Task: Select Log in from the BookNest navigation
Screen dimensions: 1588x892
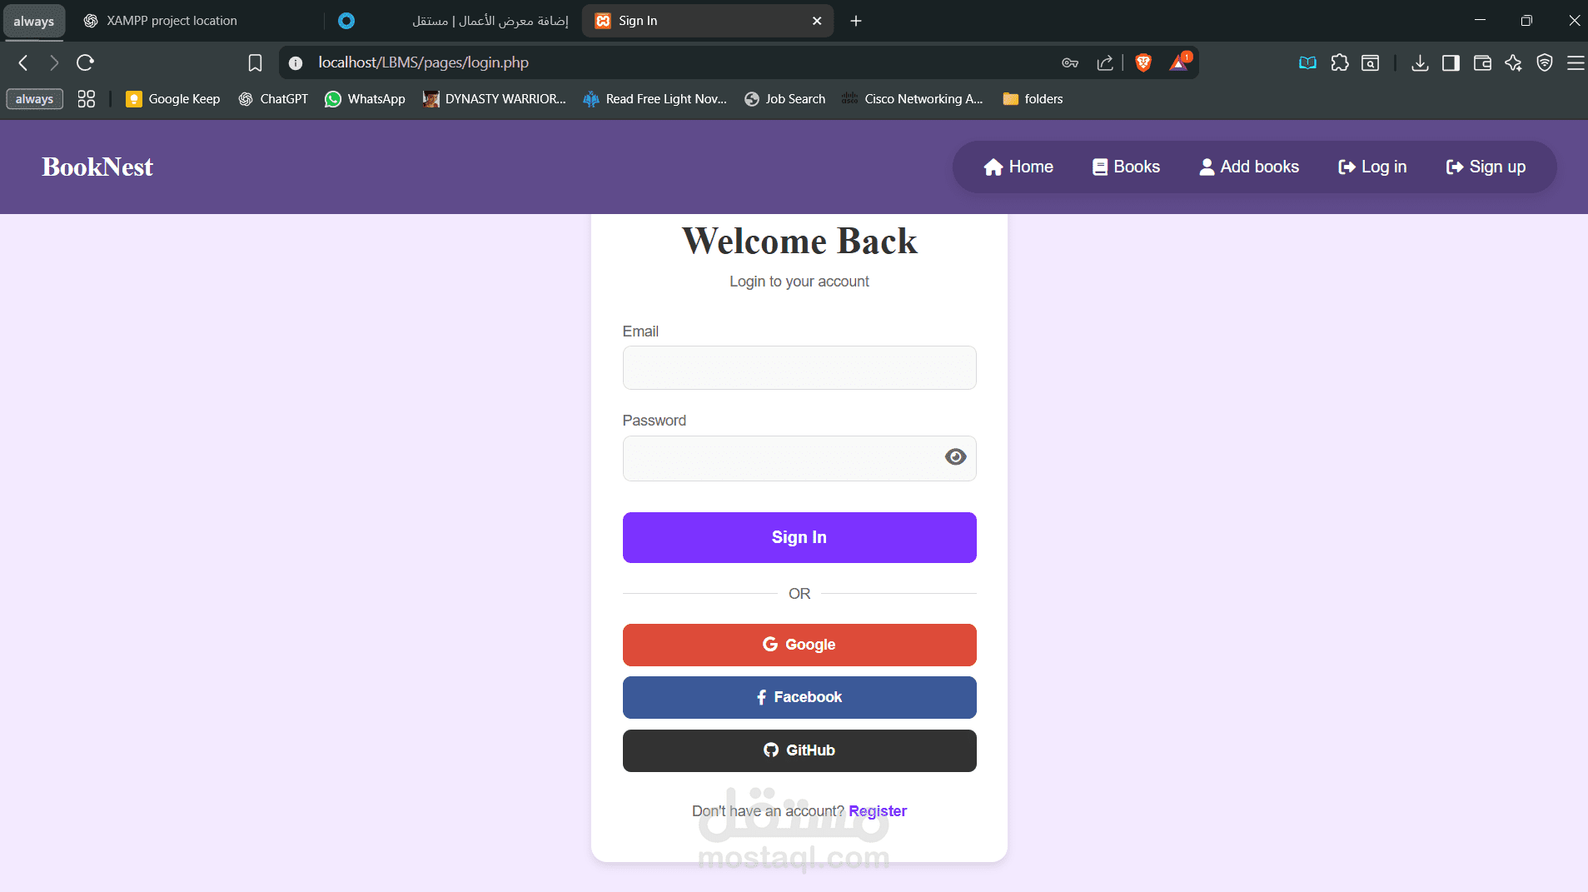Action: click(x=1371, y=167)
